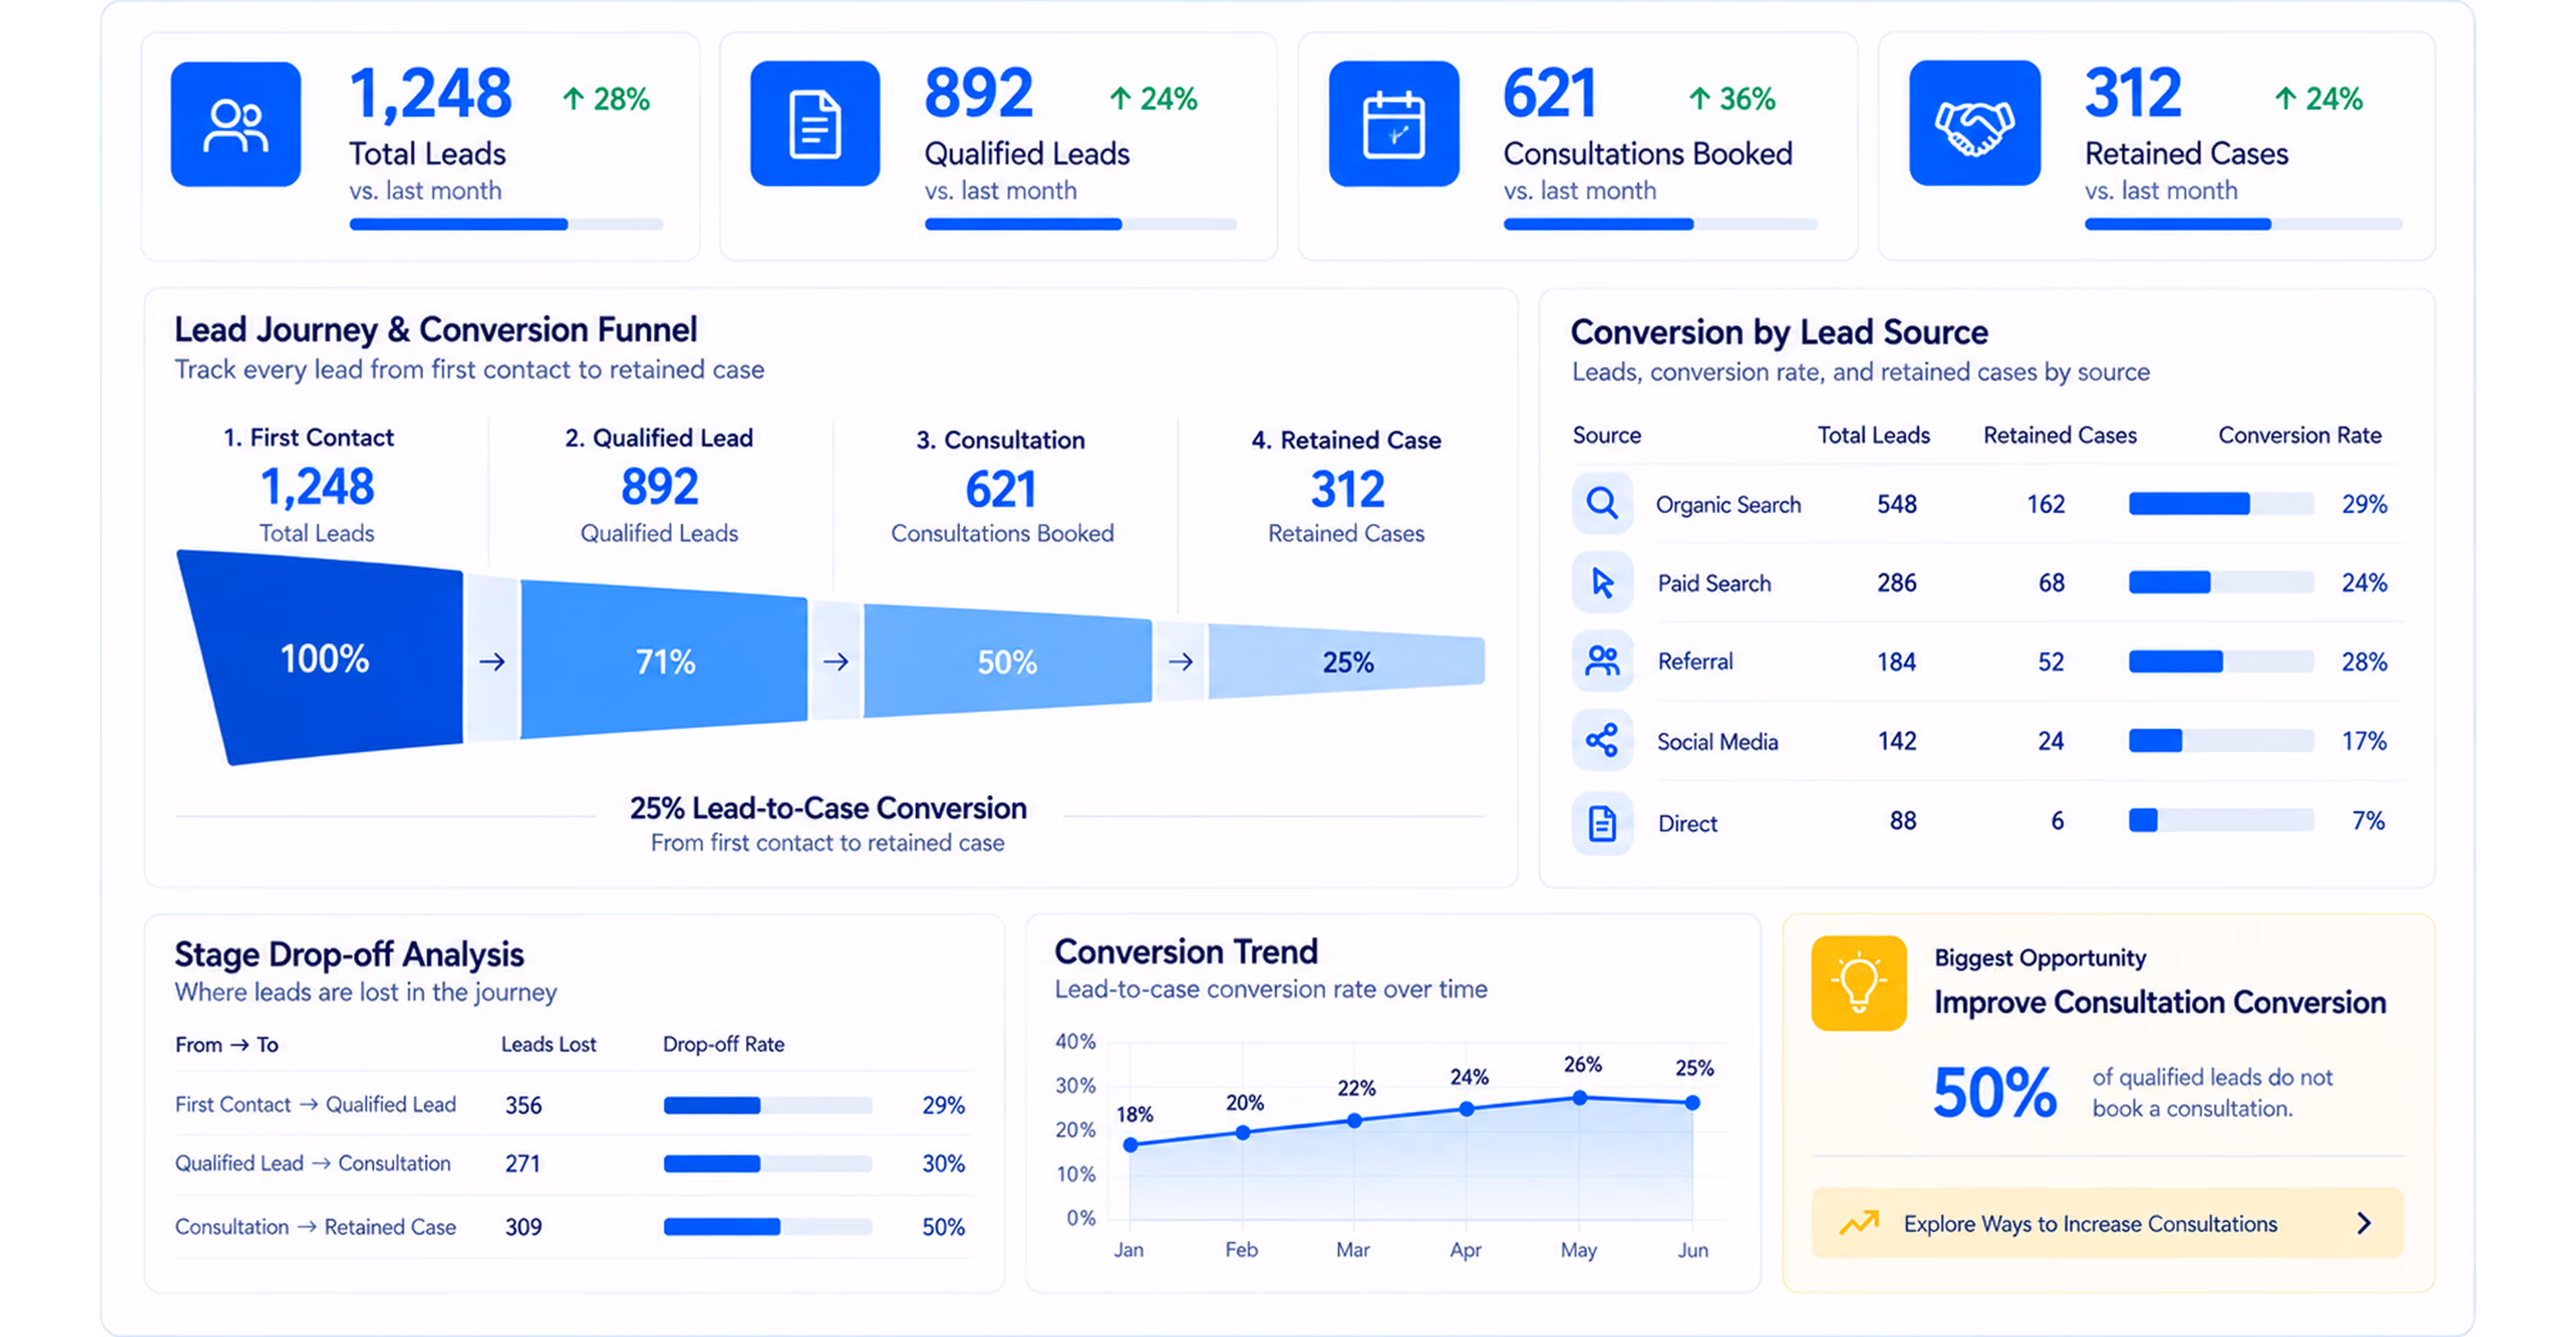Click the Referral people icon

point(1602,661)
